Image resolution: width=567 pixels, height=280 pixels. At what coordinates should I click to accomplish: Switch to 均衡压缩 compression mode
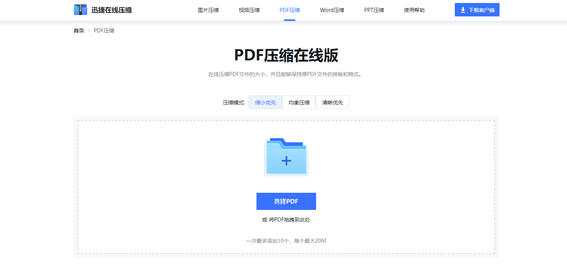299,102
